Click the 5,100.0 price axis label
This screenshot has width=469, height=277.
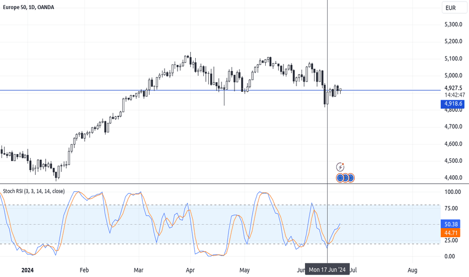[453, 58]
